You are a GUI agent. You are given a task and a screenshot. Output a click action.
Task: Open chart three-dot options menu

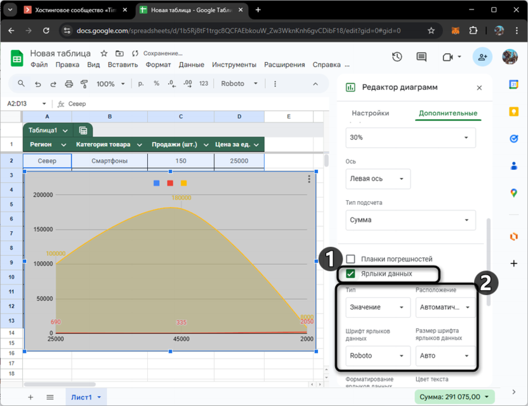pos(309,179)
